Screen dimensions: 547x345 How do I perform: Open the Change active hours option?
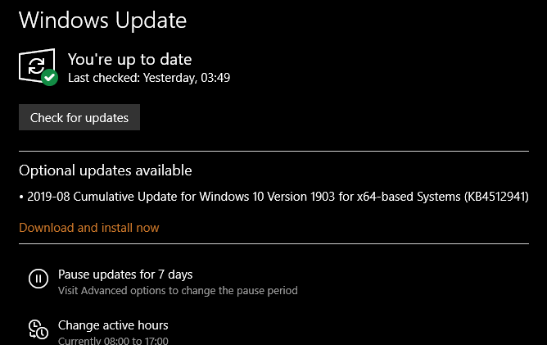(x=113, y=325)
